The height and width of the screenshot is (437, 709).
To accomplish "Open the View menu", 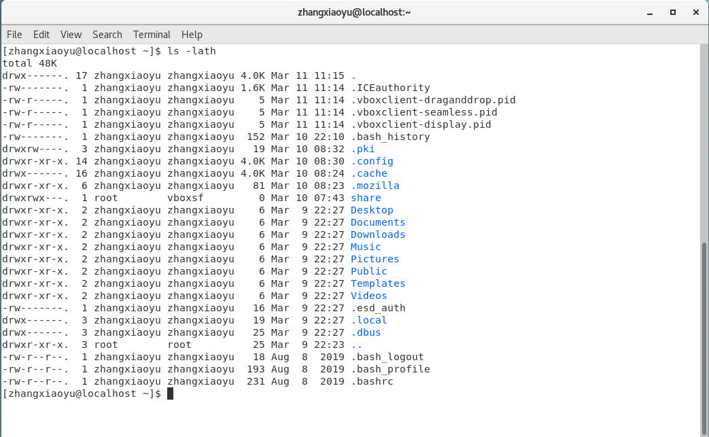I will coord(71,34).
